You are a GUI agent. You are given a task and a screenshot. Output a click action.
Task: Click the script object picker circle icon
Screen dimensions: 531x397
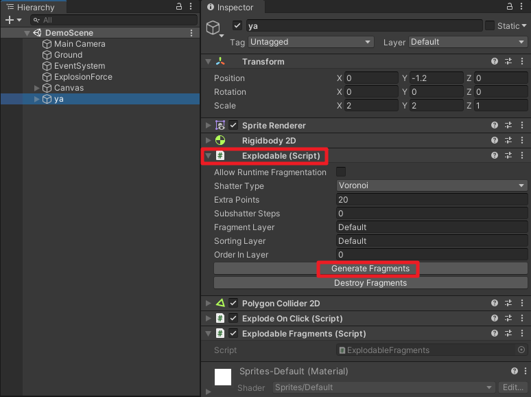coord(521,350)
